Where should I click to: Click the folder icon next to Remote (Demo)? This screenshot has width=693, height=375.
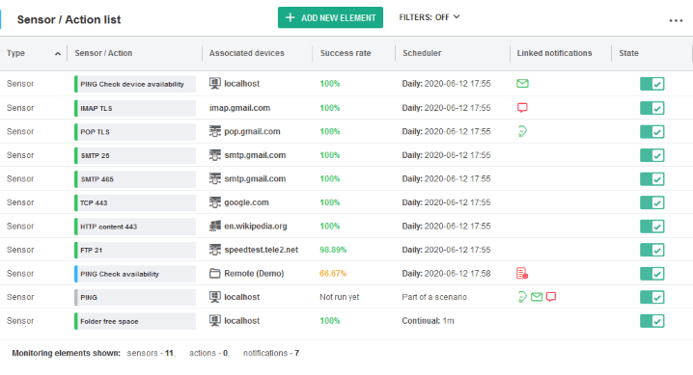215,274
